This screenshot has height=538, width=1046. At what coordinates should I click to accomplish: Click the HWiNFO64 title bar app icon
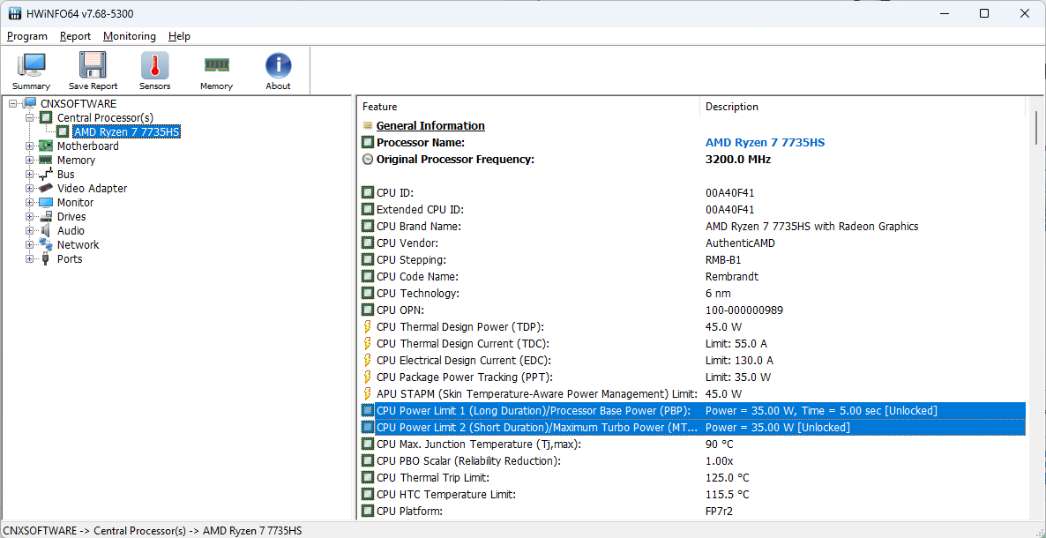(x=15, y=13)
